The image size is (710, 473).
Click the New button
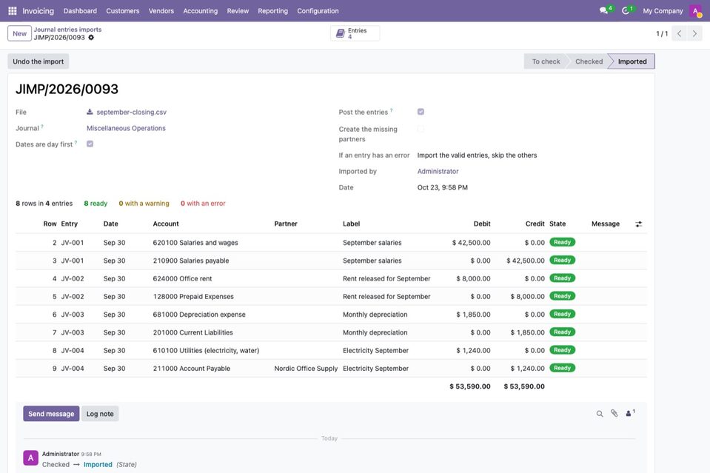19,33
